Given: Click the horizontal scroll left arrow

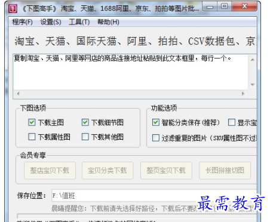Looking at the screenshot, I should coord(18,94).
